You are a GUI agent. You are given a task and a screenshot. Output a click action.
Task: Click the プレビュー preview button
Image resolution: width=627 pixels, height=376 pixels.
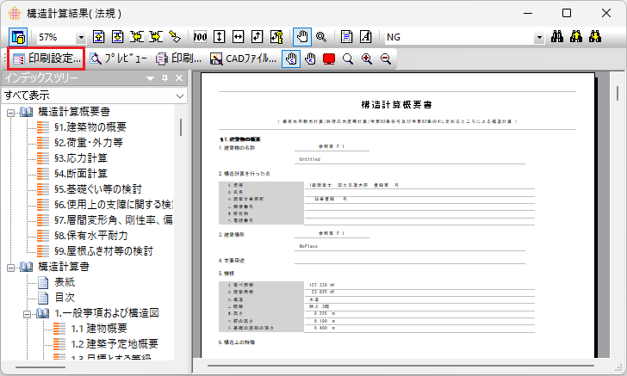coord(119,59)
